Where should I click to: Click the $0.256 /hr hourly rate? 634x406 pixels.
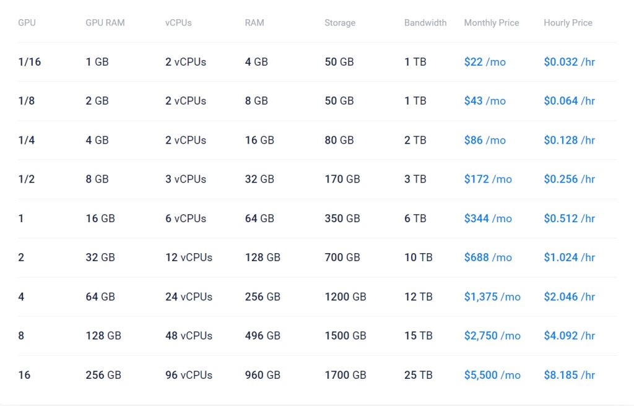coord(569,179)
